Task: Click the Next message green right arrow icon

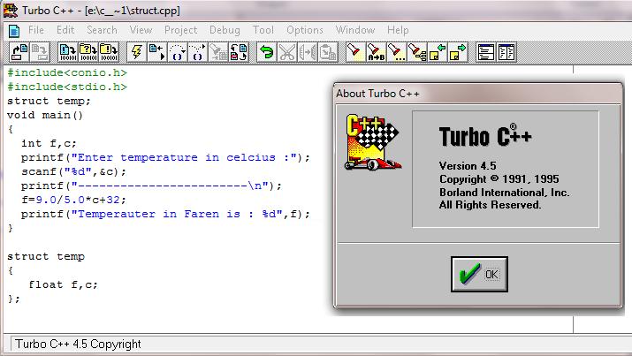Action: point(458,52)
